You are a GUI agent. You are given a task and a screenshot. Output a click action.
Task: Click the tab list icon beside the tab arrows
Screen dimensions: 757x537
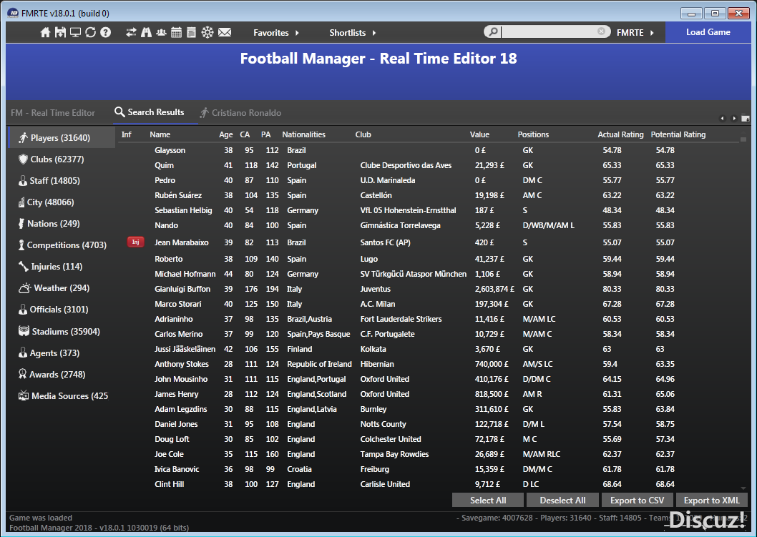point(746,118)
